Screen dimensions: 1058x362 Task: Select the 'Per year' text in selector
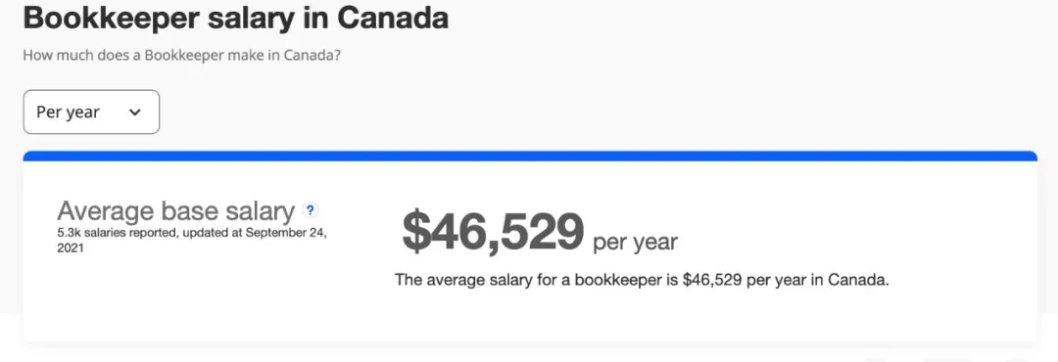click(68, 112)
